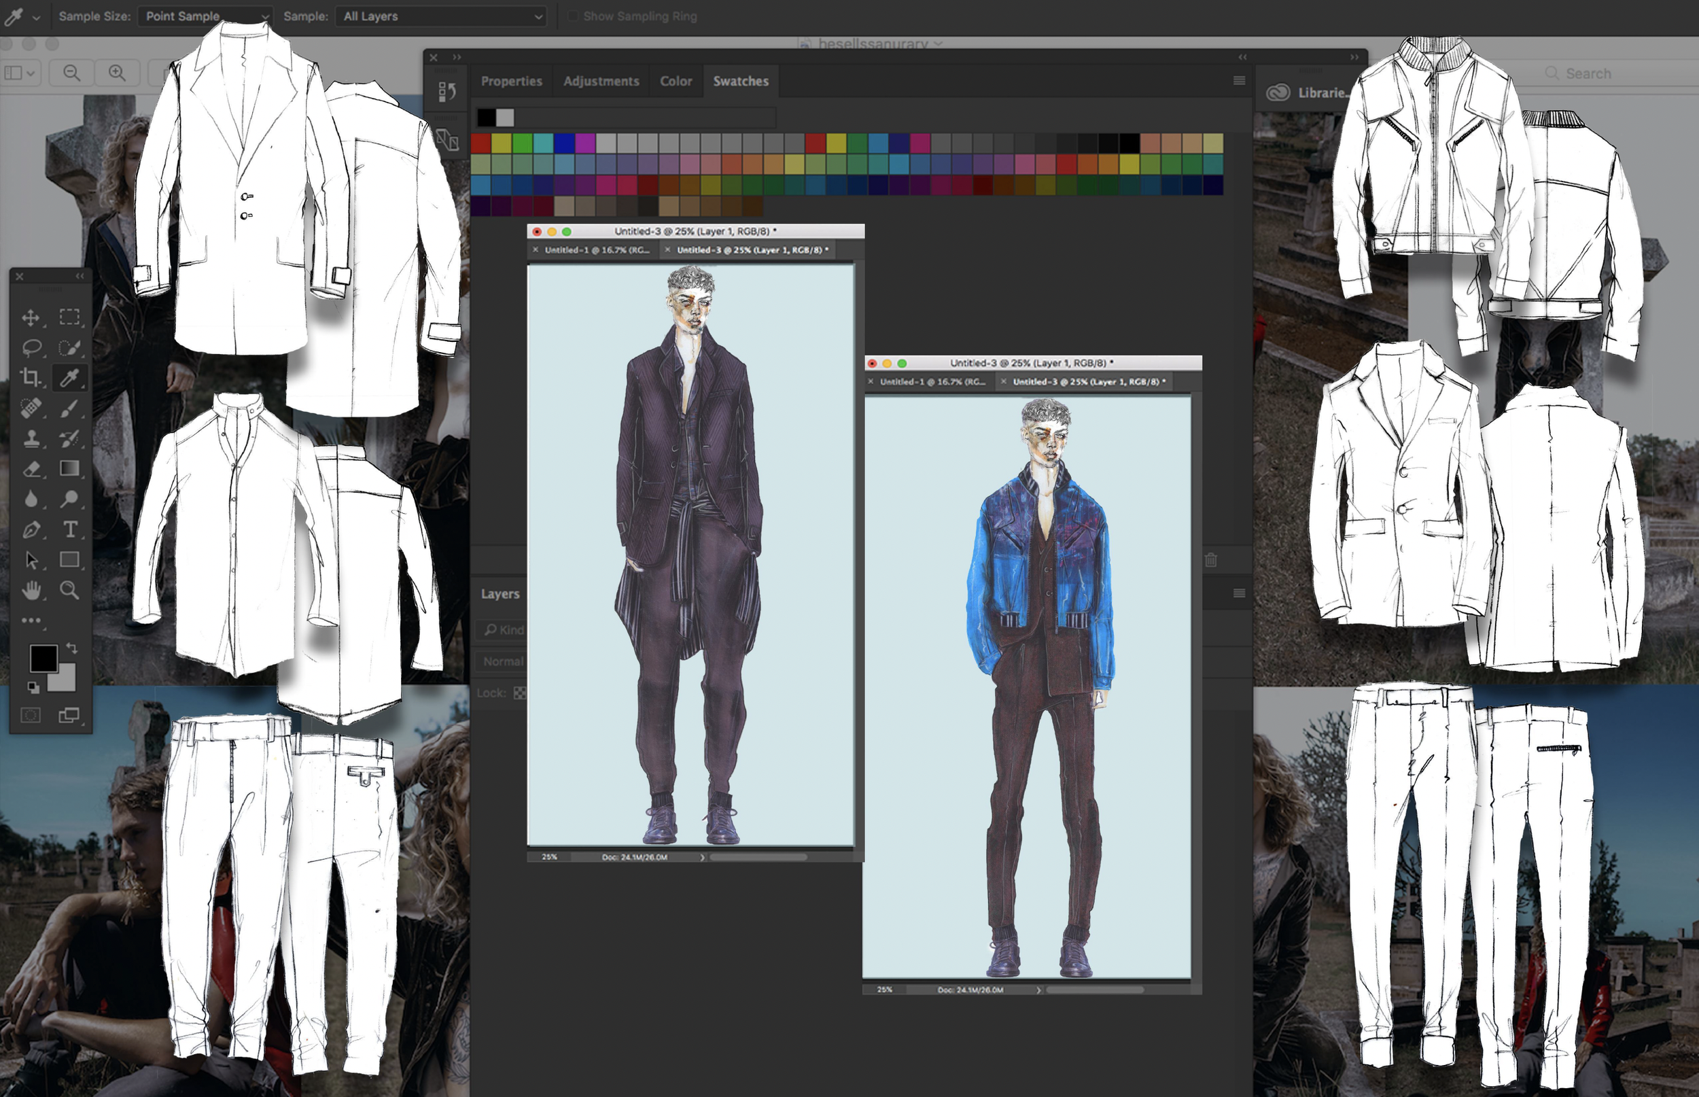
Task: Select the Gradient tool
Action: click(x=70, y=469)
